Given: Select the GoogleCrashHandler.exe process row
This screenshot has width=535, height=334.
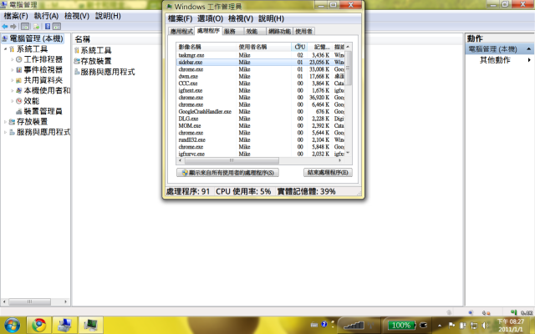Looking at the screenshot, I should (261, 111).
